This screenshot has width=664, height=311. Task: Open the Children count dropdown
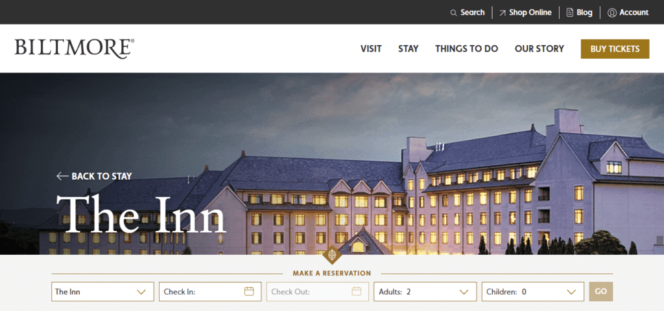point(533,292)
